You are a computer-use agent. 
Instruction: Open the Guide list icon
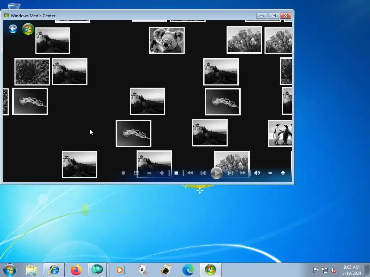point(136,173)
